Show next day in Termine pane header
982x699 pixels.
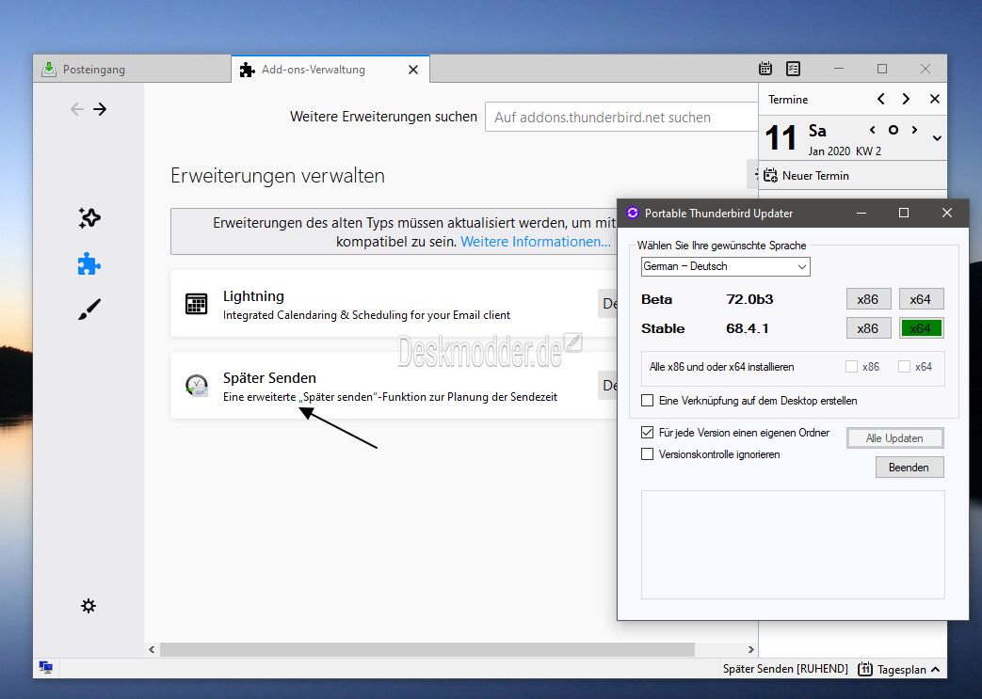pyautogui.click(x=906, y=99)
